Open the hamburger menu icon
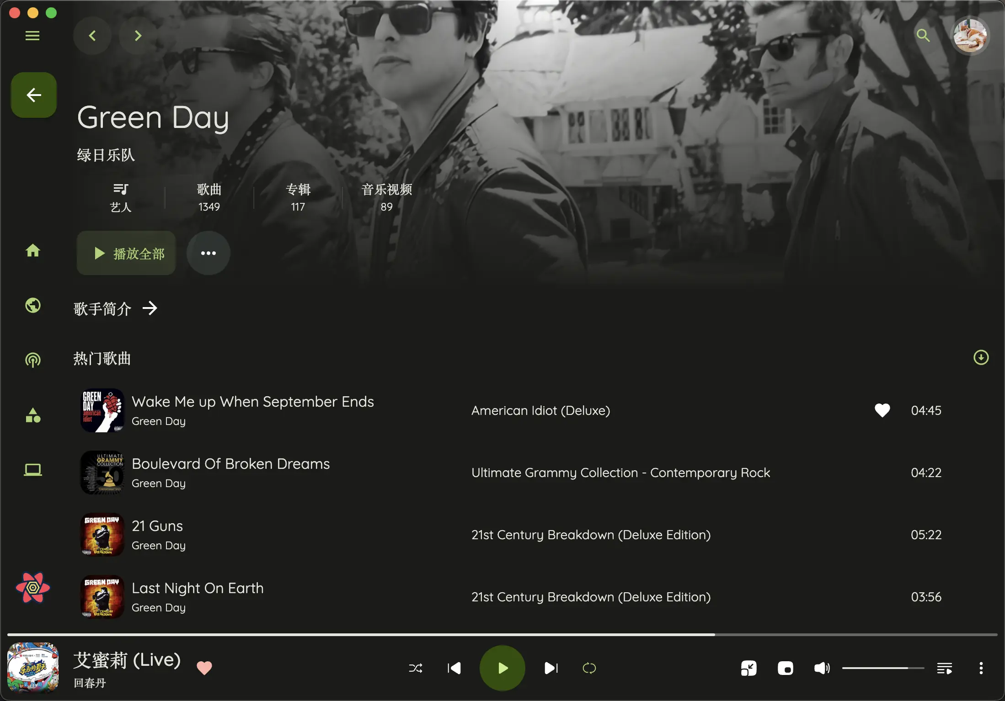Viewport: 1005px width, 701px height. 32,36
